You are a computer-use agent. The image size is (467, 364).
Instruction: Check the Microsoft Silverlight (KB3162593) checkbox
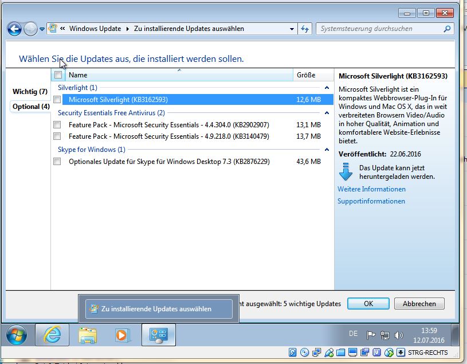click(x=57, y=100)
